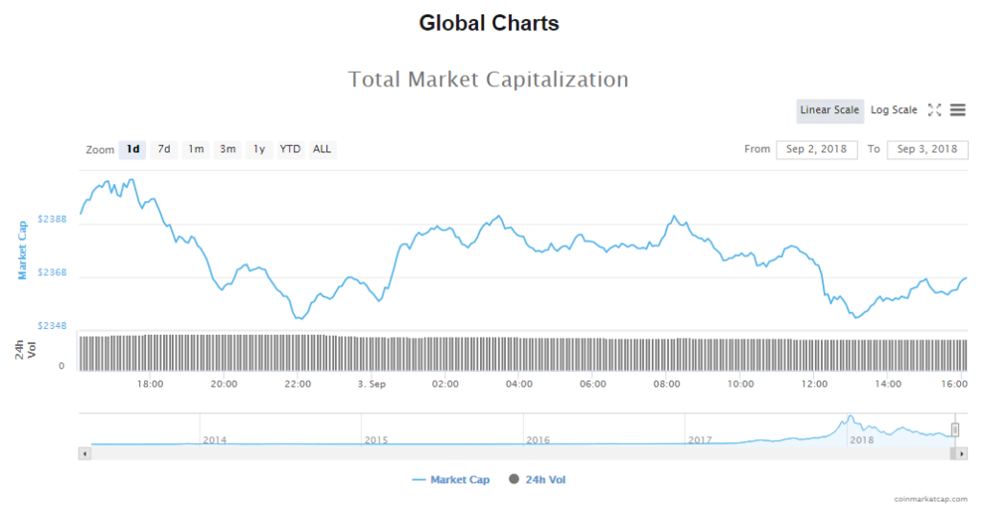
Task: Switch to Linear Scale
Action: [829, 110]
